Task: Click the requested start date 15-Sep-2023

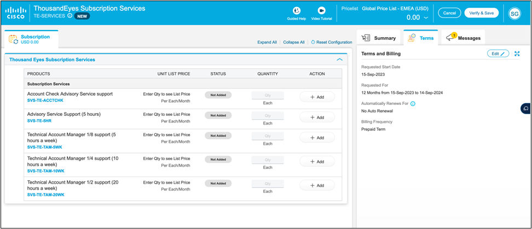Action: (373, 74)
